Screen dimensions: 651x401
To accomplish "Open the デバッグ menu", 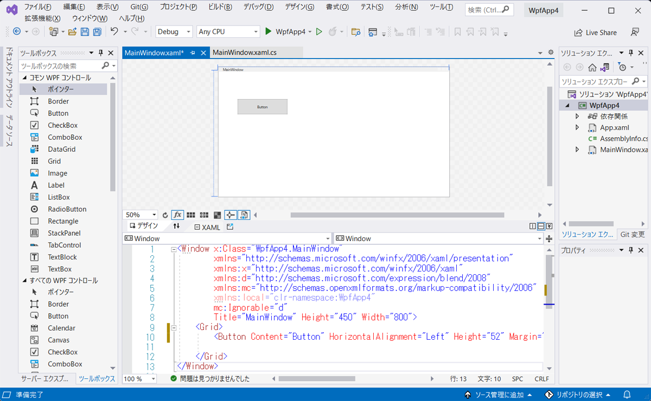I will (x=258, y=6).
